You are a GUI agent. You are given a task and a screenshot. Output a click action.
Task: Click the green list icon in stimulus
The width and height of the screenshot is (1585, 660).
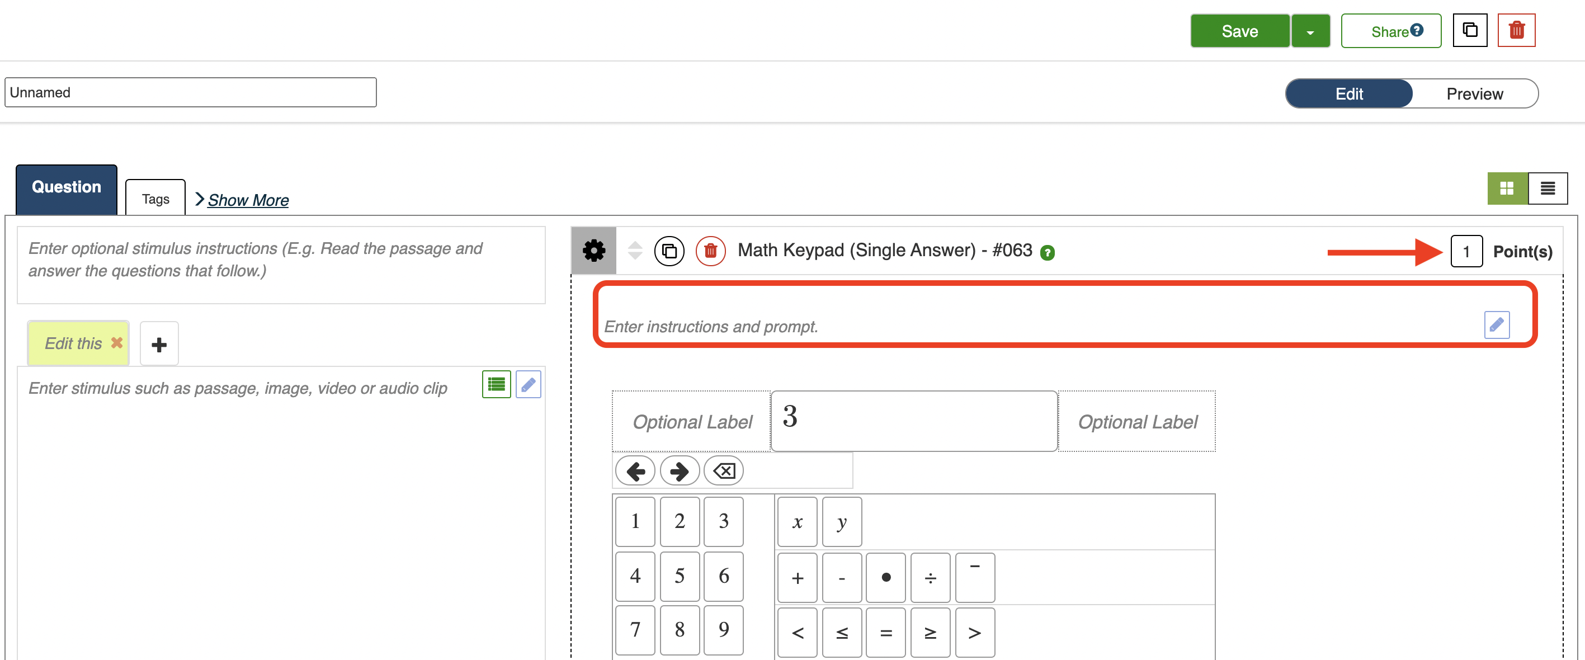(496, 384)
